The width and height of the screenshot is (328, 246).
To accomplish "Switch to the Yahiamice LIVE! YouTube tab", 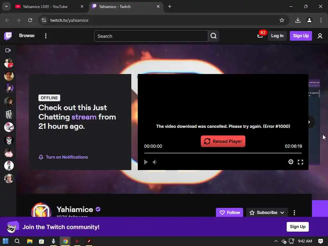I will click(50, 6).
